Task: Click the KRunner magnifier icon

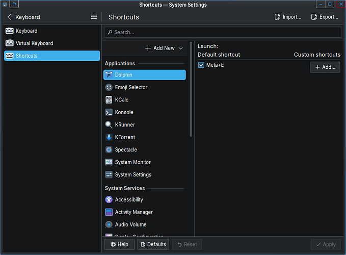Action: 109,125
